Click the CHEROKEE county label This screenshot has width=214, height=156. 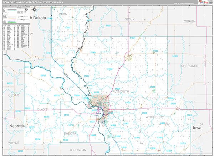point(189,66)
